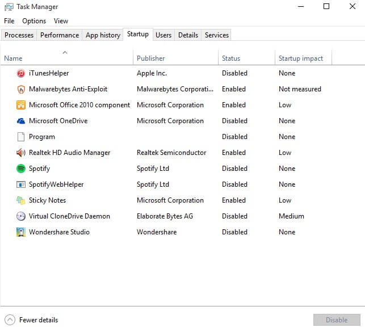Click the SpotifyWebHelper window icon
This screenshot has height=332, width=365.
[x=20, y=184]
